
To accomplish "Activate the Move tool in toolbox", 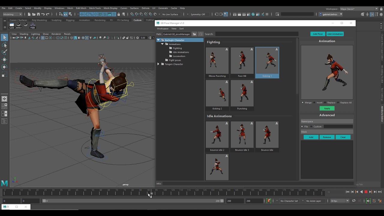I will [4, 60].
